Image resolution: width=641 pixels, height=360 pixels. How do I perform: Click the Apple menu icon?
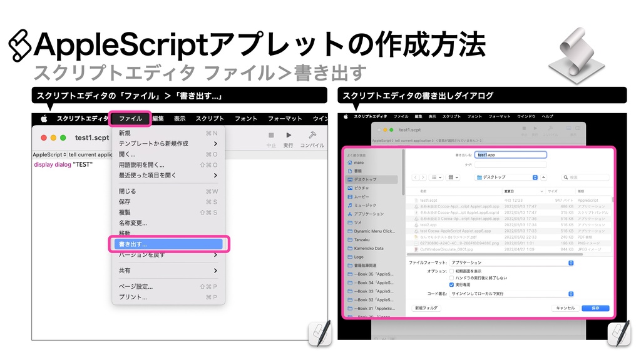[x=43, y=117]
